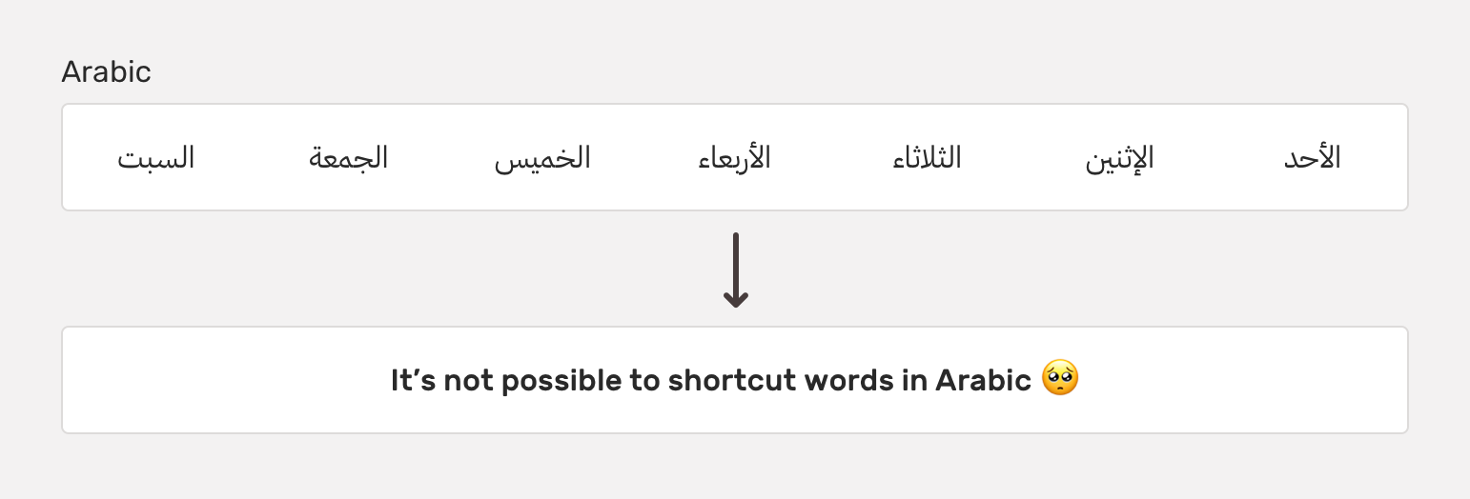Click the downward arrow between the boxes
Viewport: 1470px width, 499px height.
[735, 269]
